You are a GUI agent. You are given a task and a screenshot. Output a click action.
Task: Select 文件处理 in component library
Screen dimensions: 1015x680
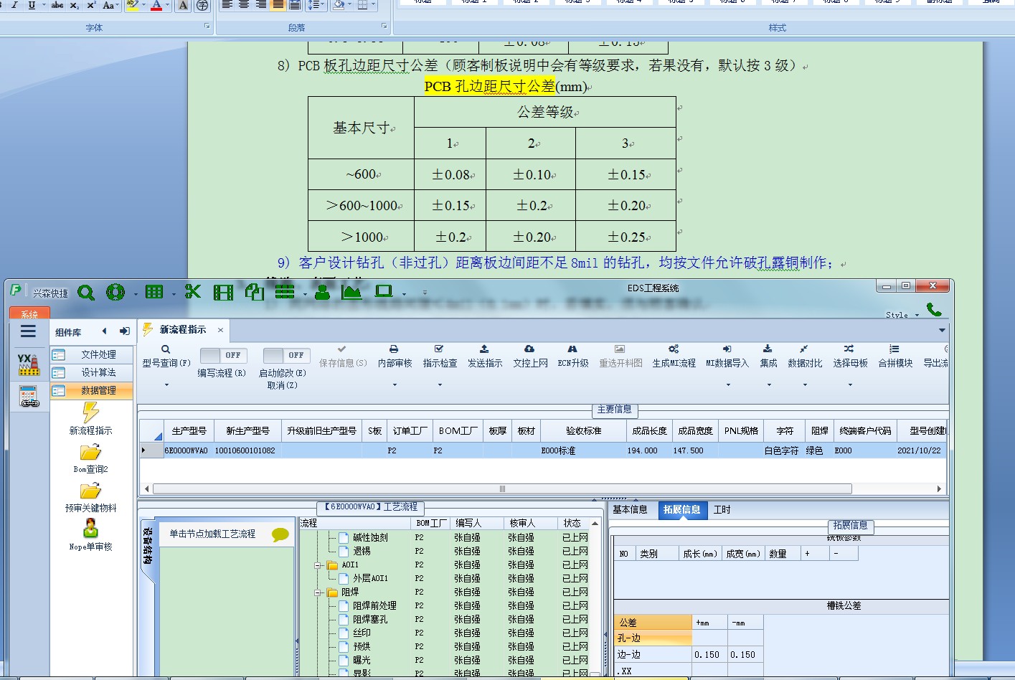click(92, 354)
